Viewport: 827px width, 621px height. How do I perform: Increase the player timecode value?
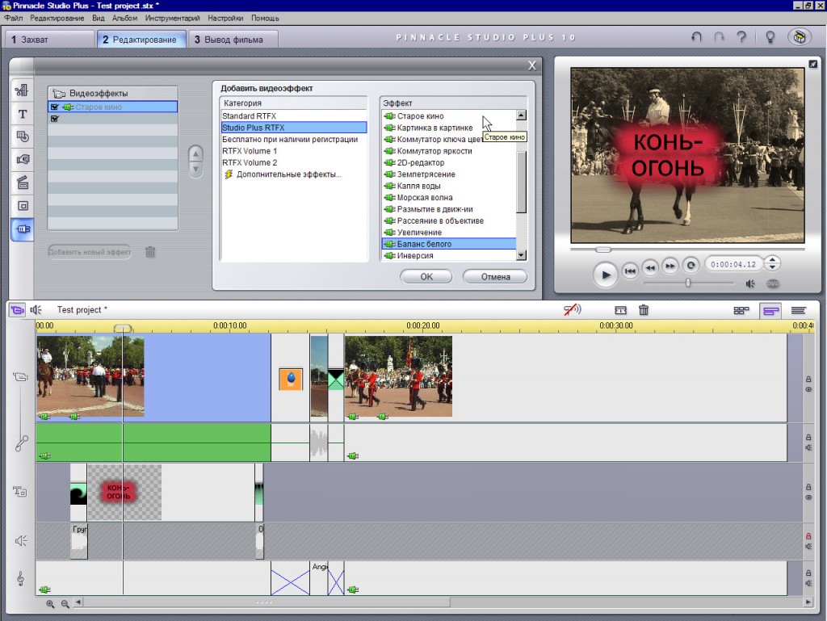[x=772, y=259]
